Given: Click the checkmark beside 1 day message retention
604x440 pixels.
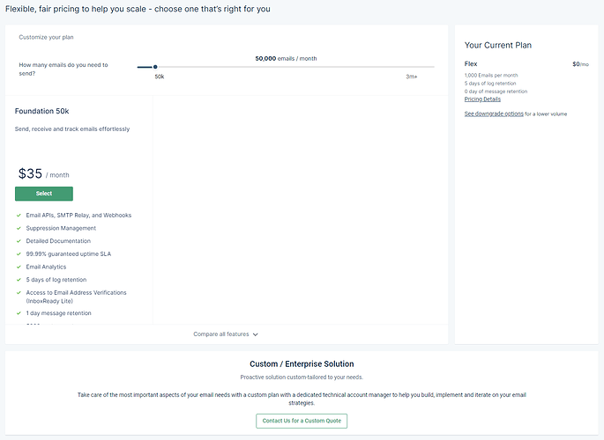Looking at the screenshot, I should (19, 313).
